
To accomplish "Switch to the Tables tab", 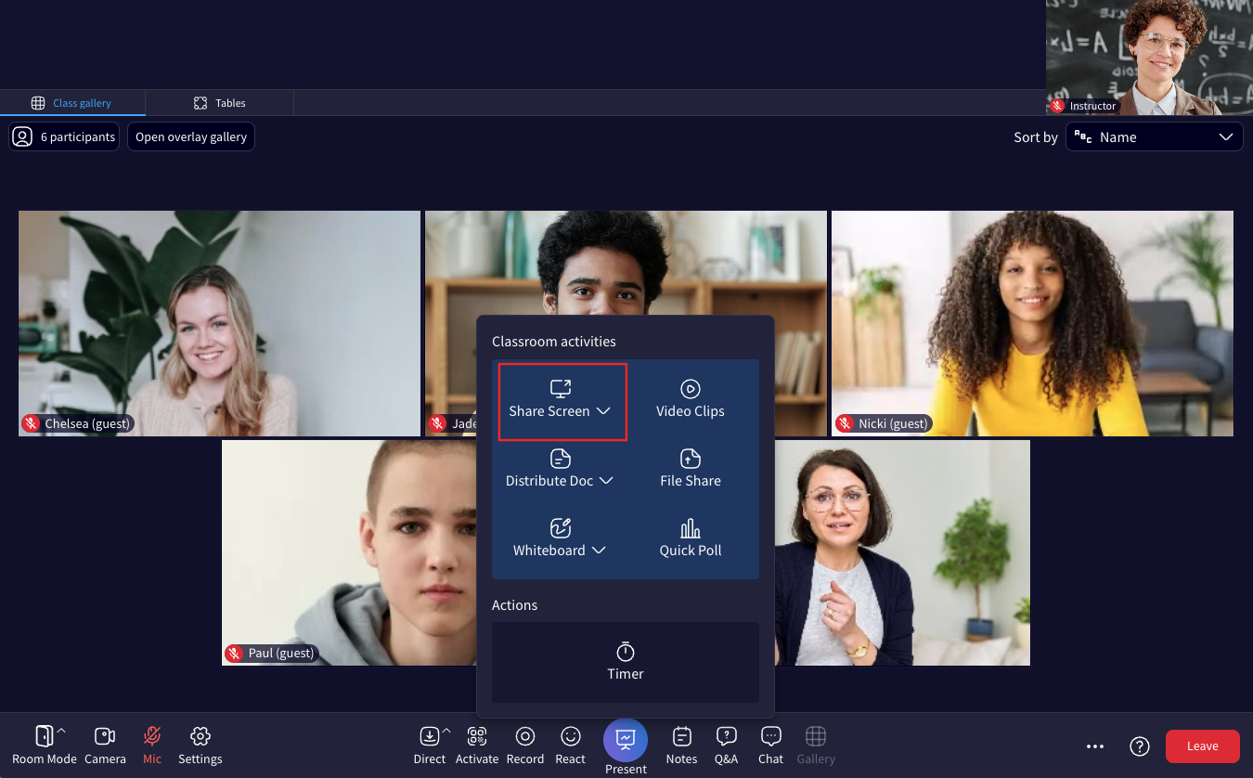I will [220, 103].
